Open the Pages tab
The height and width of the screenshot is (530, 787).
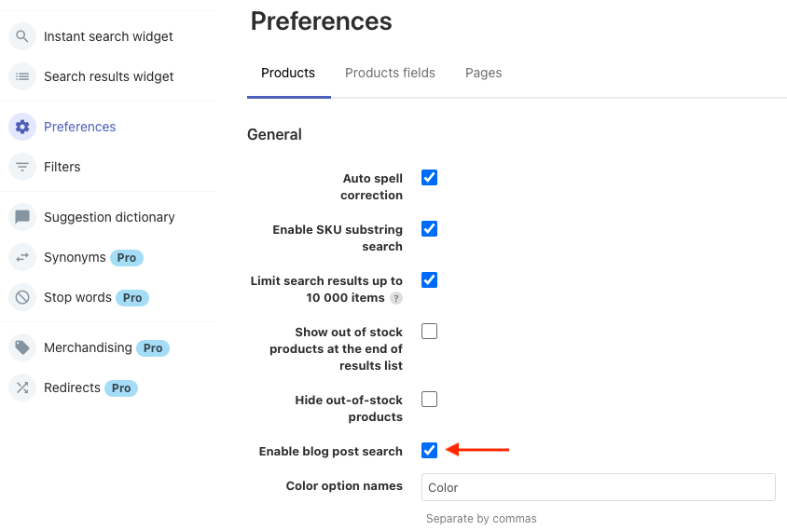[483, 73]
